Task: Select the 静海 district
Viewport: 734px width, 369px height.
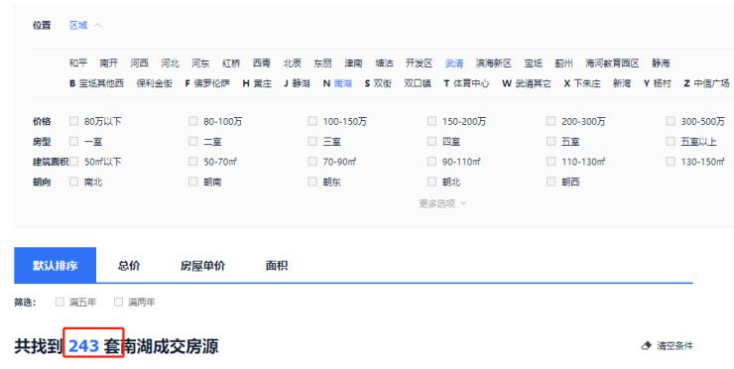Action: (661, 63)
